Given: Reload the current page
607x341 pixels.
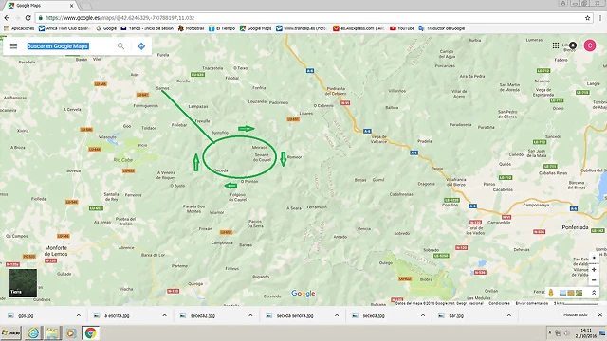Looking at the screenshot, I should (28, 18).
